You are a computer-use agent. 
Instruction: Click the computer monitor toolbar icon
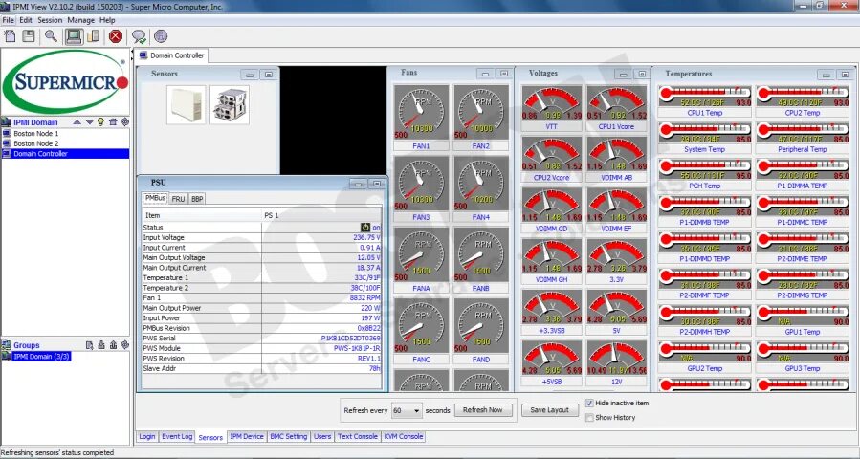click(x=73, y=36)
